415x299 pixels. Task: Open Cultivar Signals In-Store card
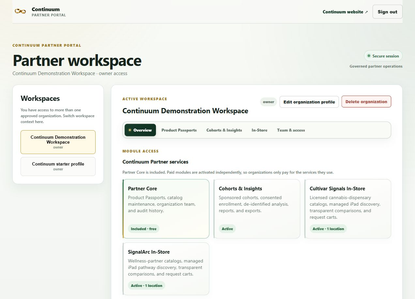pyautogui.click(x=348, y=209)
